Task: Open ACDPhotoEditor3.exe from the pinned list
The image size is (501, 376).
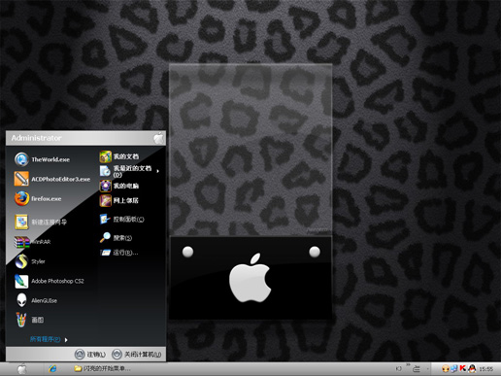Action: pos(52,179)
